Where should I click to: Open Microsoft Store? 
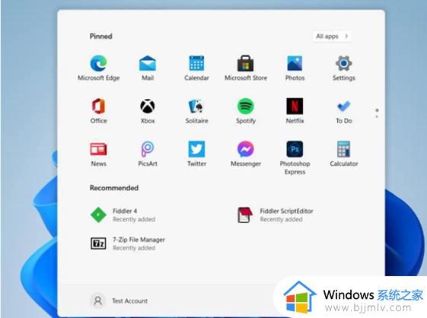pyautogui.click(x=246, y=68)
